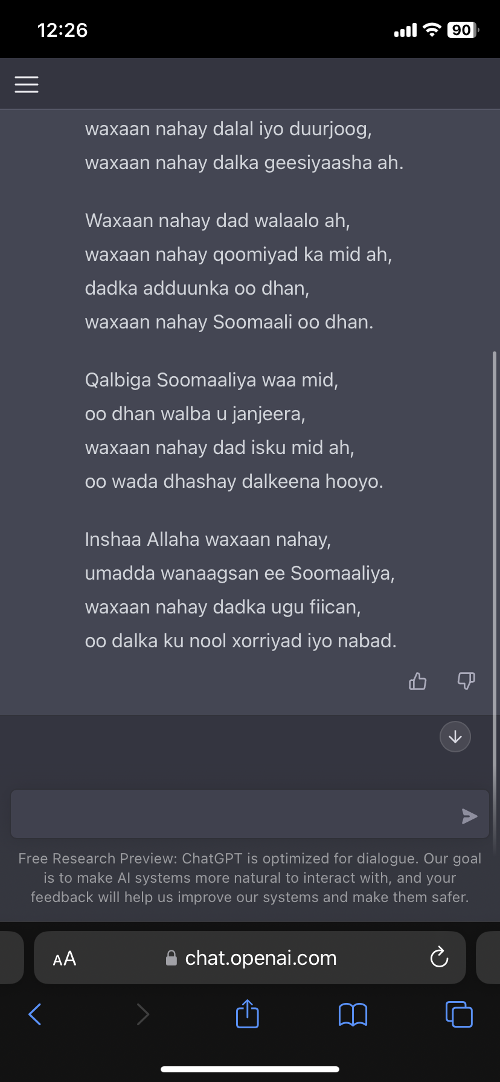Open Safari's AA page settings menu
Viewport: 500px width, 1082px height.
(65, 958)
